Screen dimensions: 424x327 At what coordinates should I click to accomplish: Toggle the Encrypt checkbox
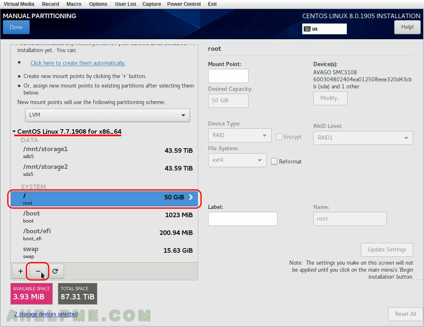pos(279,137)
